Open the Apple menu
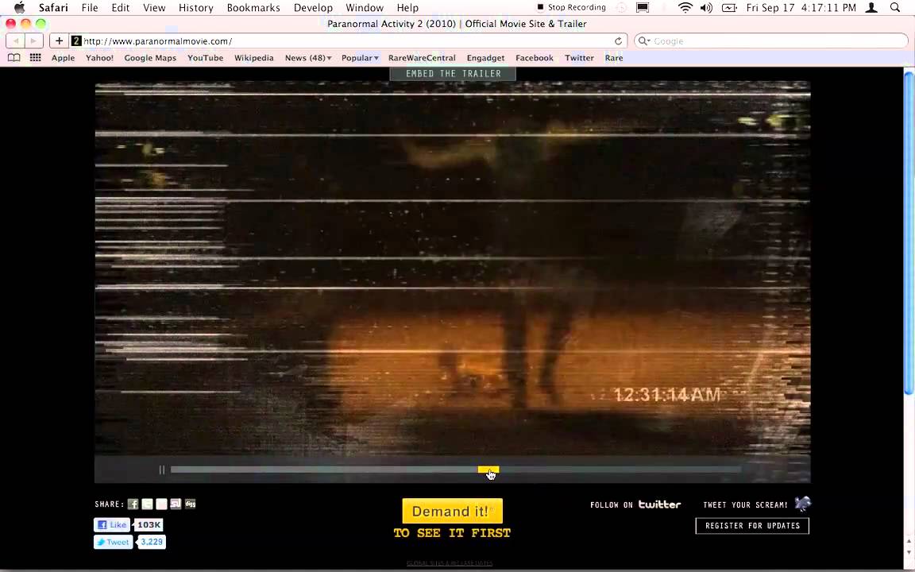The width and height of the screenshot is (915, 572). point(19,8)
